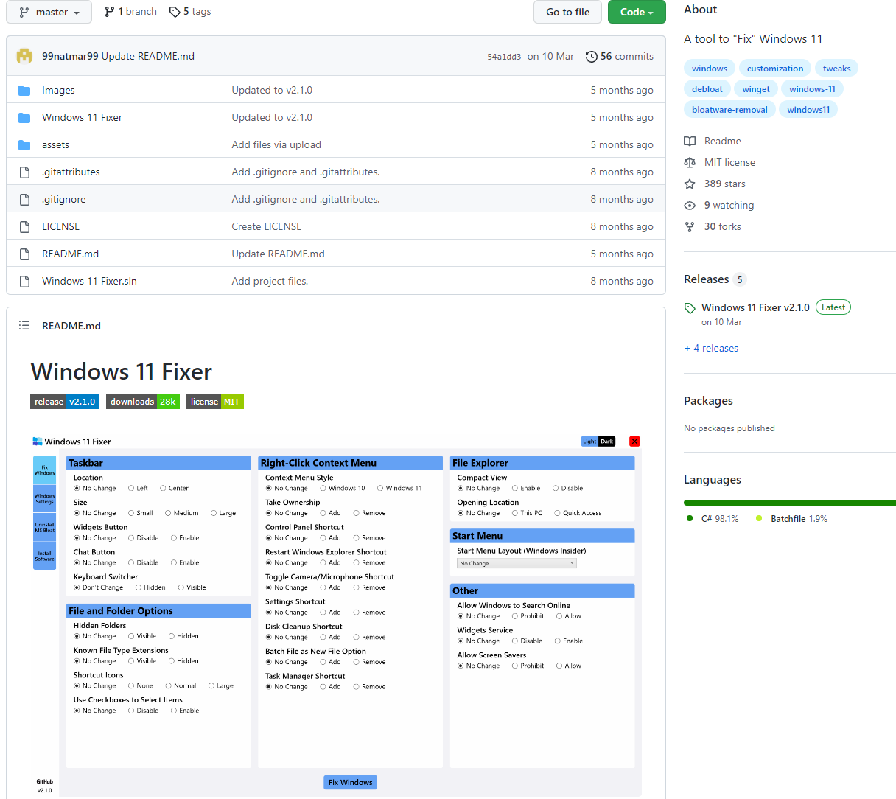Click the Windows logo in Fixer title
The width and height of the screenshot is (896, 799).
coord(38,442)
